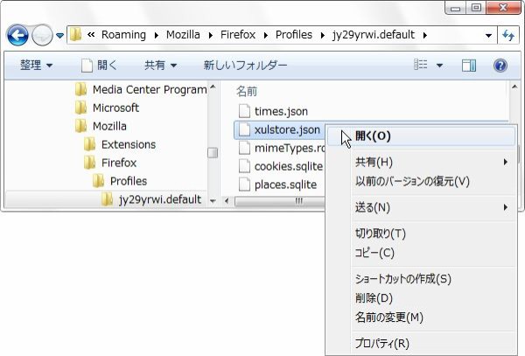Click the tree pane scroll down arrow
Viewport: 525px width, 356px height.
[x=213, y=201]
